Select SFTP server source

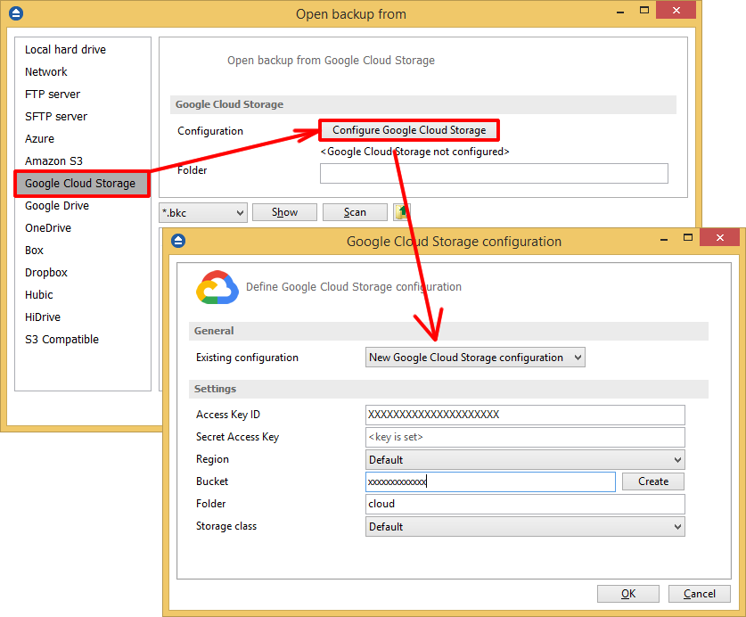[x=56, y=117]
